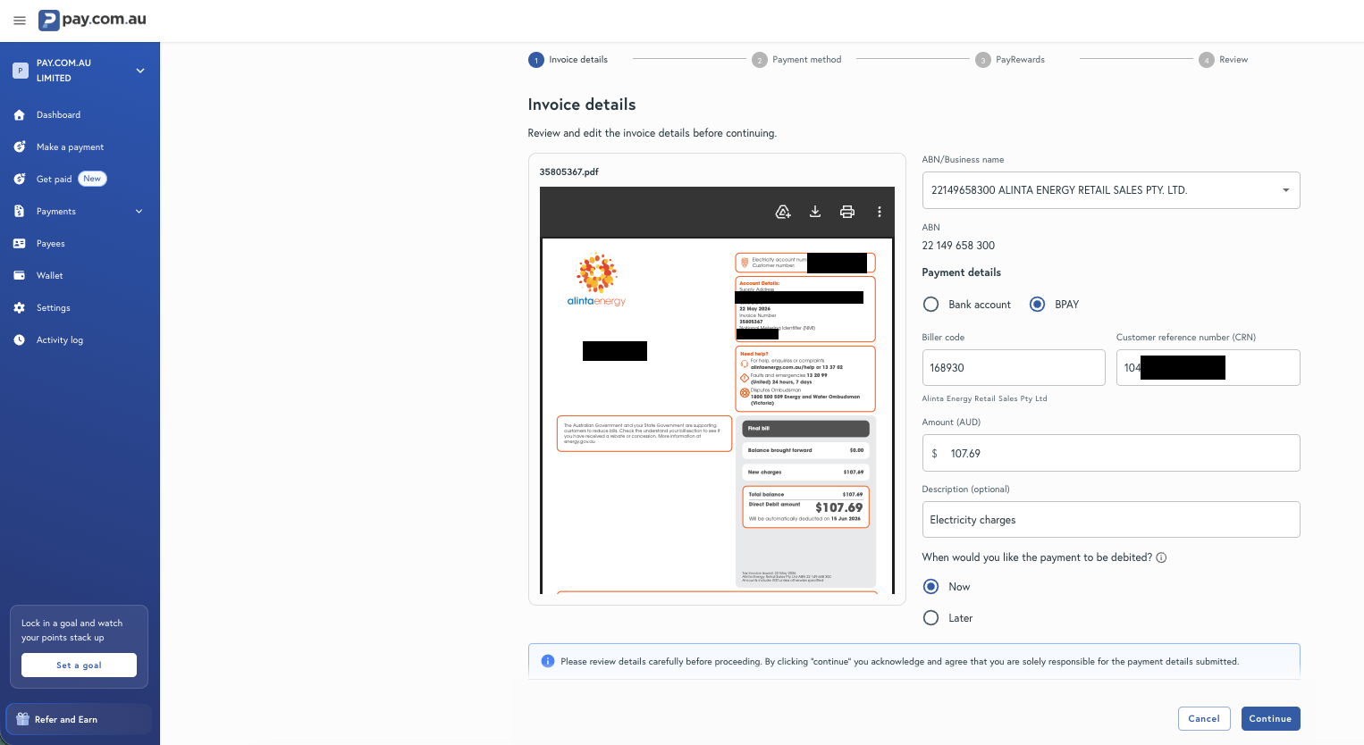Viewport: 1364px width, 745px height.
Task: Click the Set a goal button
Action: [x=79, y=665]
